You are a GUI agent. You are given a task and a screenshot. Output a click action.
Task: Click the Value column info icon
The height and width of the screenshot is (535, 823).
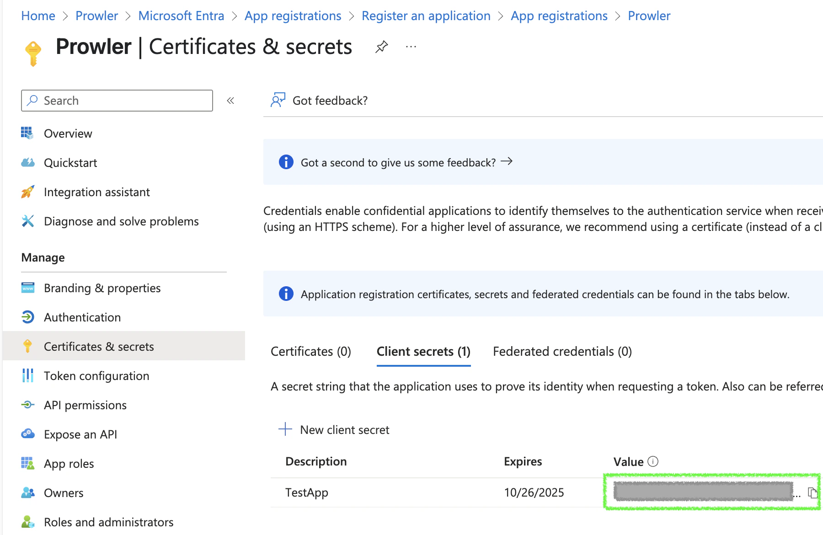[x=653, y=461]
